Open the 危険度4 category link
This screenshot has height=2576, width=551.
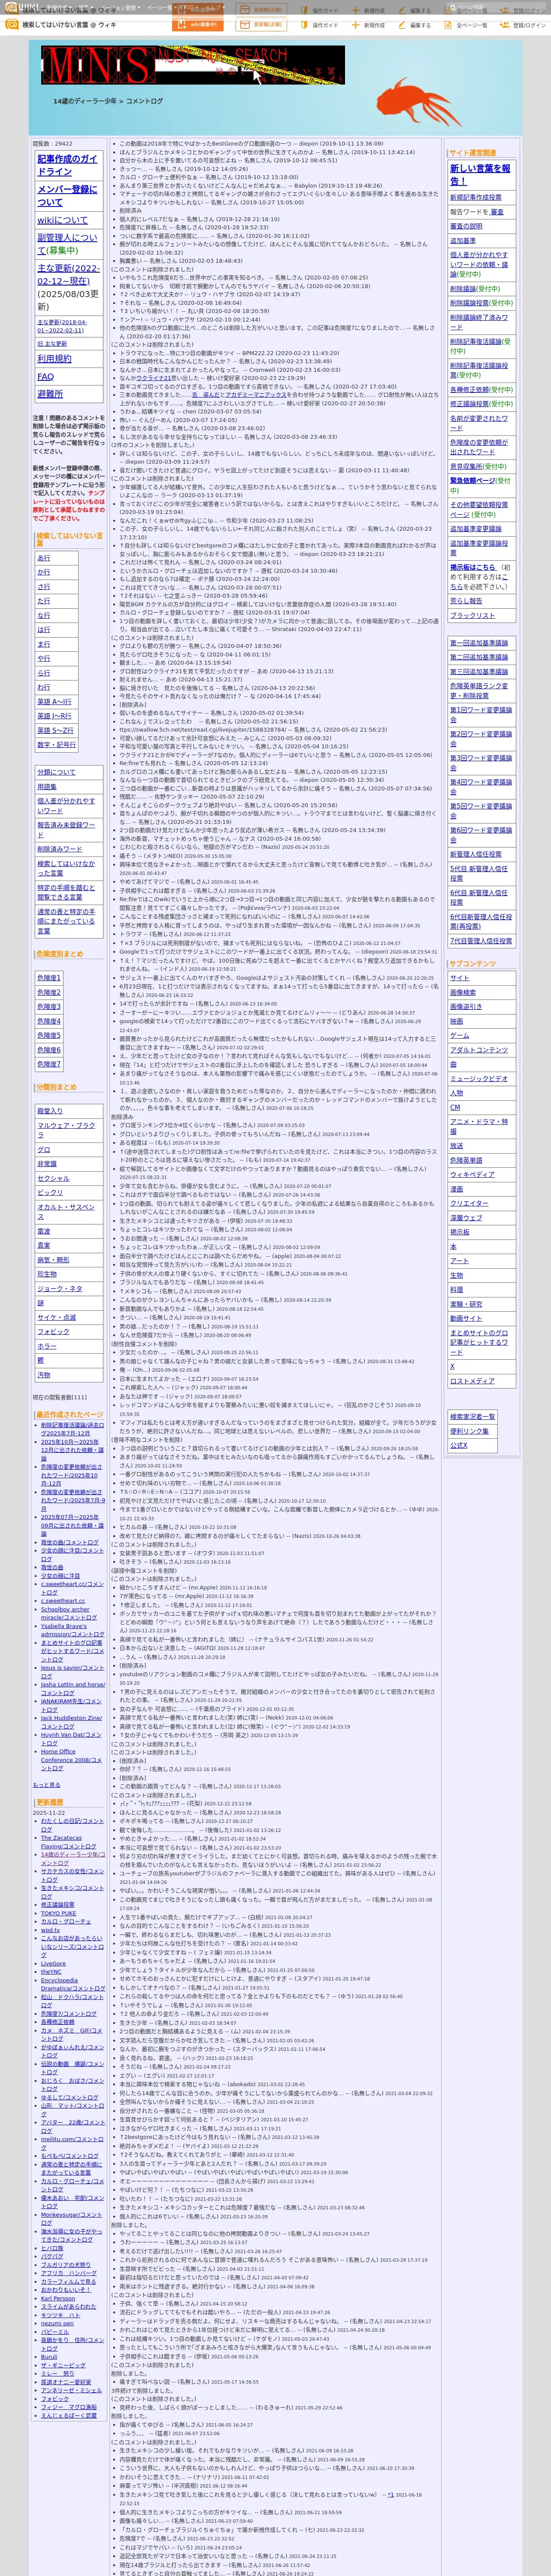pyautogui.click(x=49, y=1021)
